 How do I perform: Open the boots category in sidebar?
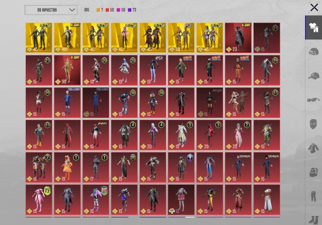click(x=313, y=220)
